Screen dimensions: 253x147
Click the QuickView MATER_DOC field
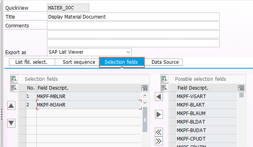coord(68,8)
